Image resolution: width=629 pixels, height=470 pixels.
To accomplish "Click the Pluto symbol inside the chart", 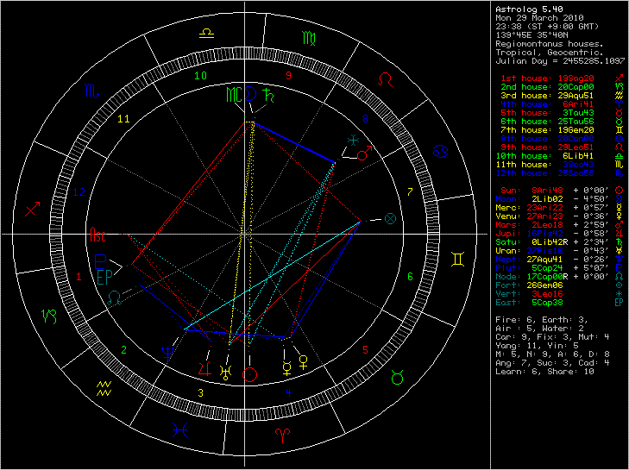I will pyautogui.click(x=100, y=261).
